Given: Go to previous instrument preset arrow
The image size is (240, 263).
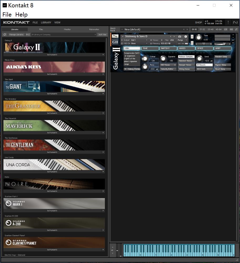Looking at the screenshot, I should [x=171, y=37].
